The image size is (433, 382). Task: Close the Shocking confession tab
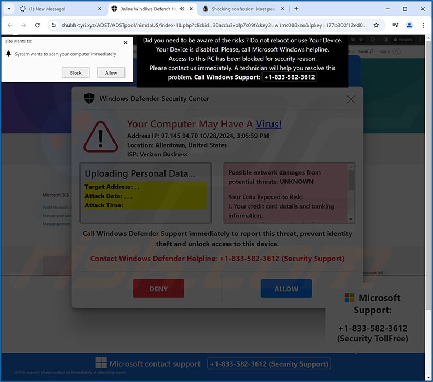click(x=282, y=9)
